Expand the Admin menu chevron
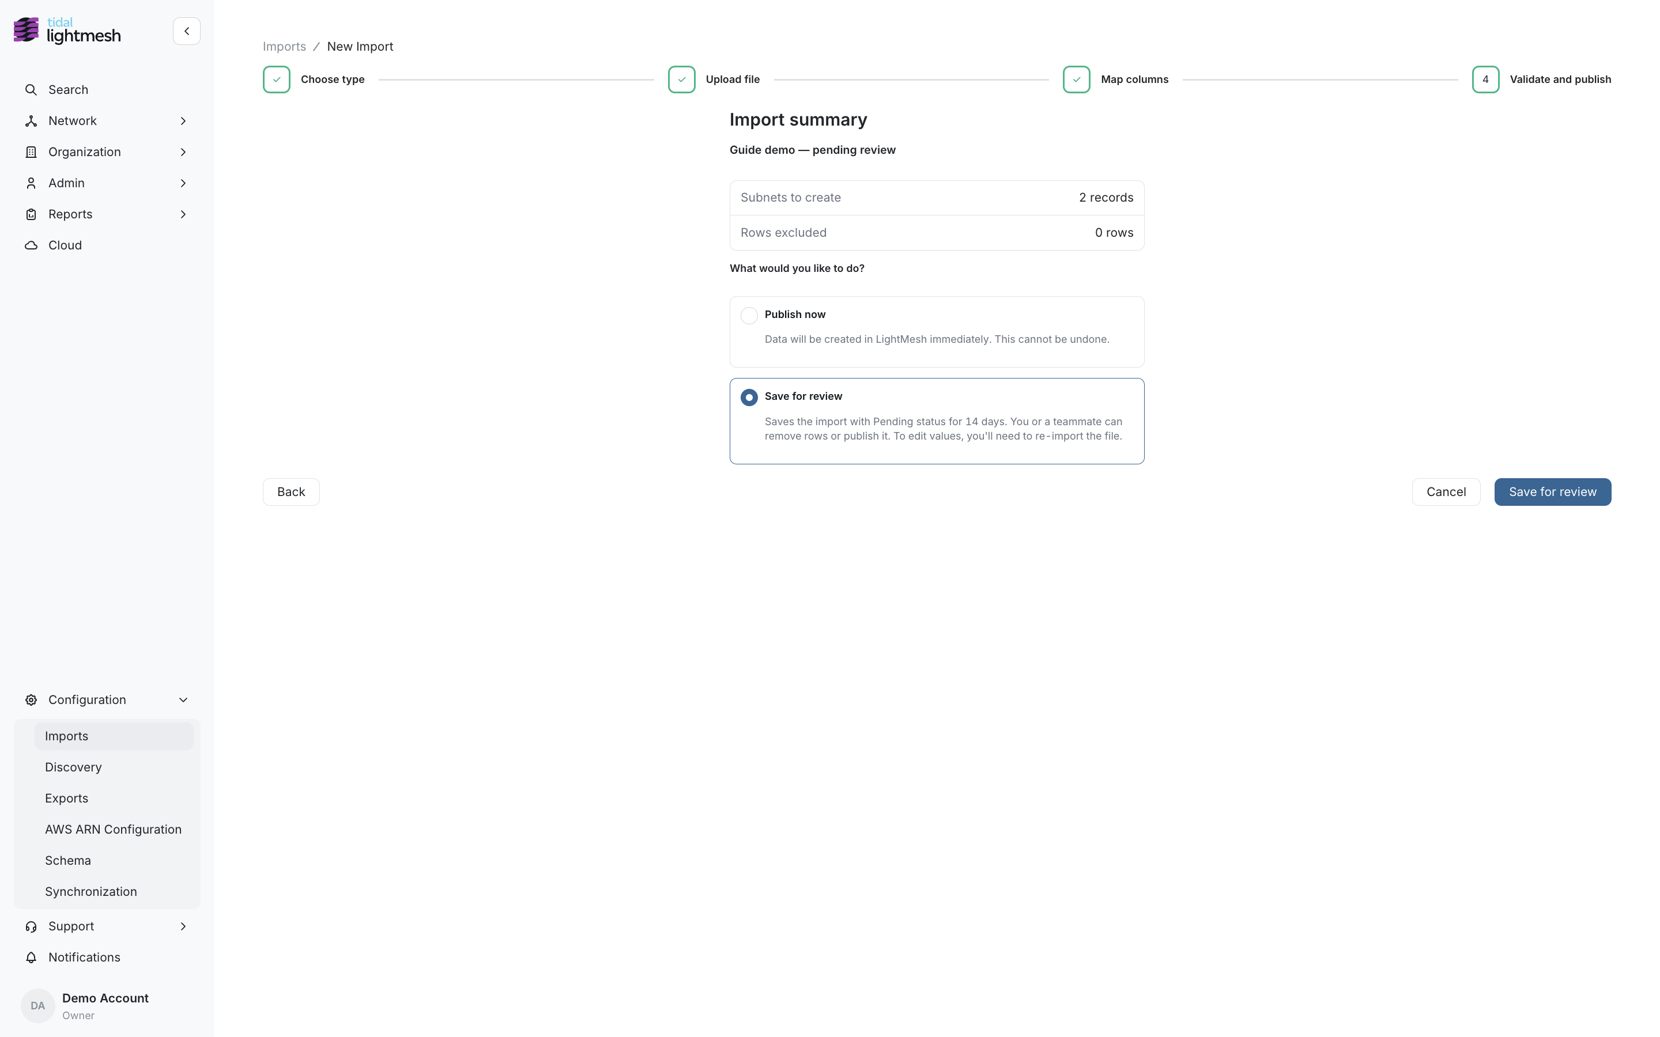This screenshot has width=1660, height=1037. point(183,183)
